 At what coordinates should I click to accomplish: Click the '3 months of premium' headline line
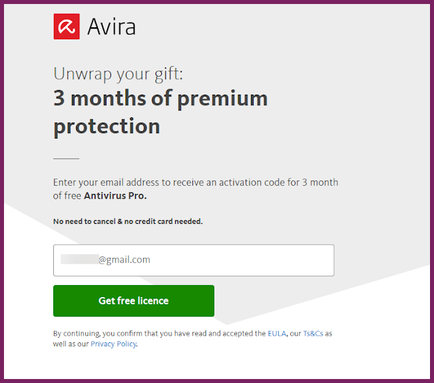tap(160, 99)
